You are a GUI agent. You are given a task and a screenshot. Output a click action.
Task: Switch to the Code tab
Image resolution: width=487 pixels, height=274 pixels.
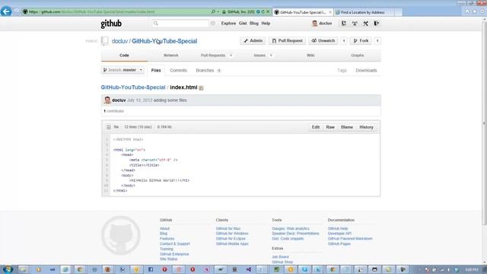[x=124, y=56]
